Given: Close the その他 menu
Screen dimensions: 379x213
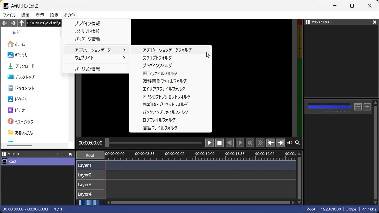Looking at the screenshot, I should point(70,15).
